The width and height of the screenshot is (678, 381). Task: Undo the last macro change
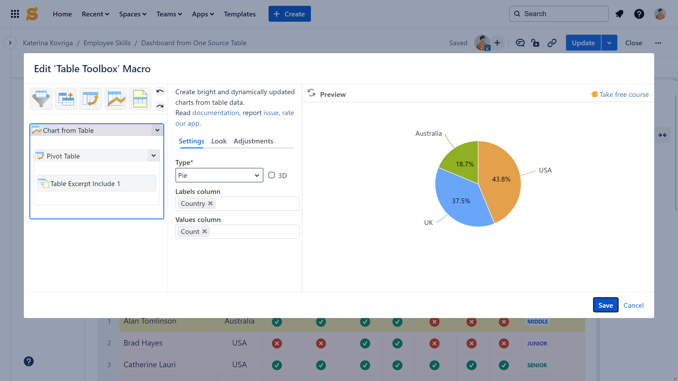tap(160, 92)
